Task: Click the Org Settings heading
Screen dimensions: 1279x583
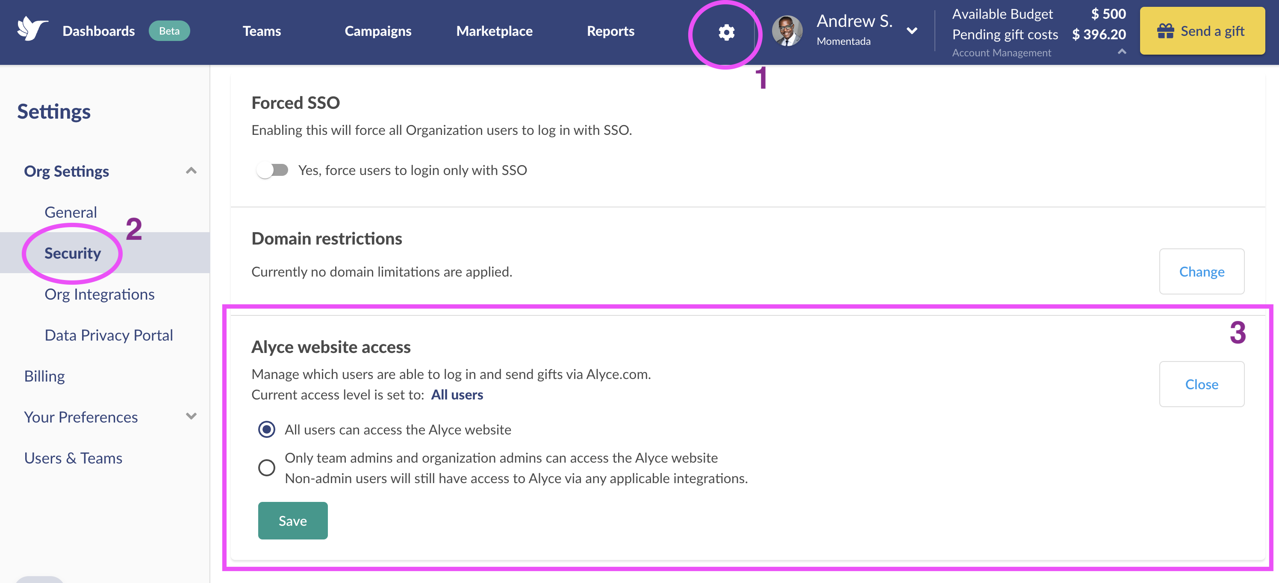Action: coord(67,171)
